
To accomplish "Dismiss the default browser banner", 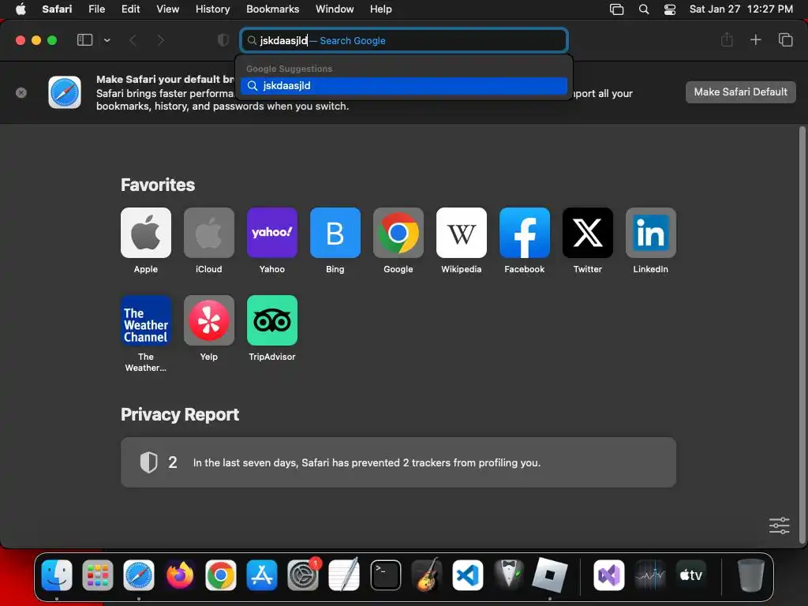I will click(x=21, y=93).
